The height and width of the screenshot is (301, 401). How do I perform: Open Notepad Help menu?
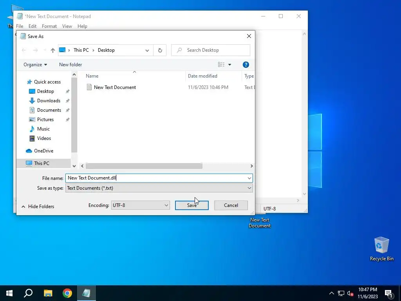(82, 26)
